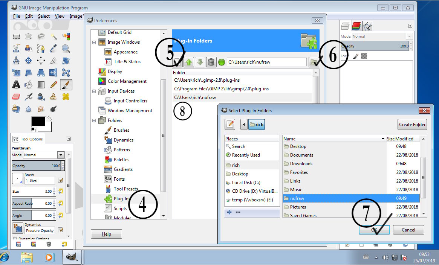
Task: Click the Help button in Preferences
Action: pyautogui.click(x=106, y=234)
